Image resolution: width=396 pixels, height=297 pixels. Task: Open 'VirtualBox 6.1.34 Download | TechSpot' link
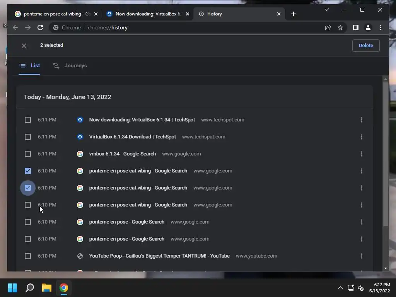pos(132,137)
